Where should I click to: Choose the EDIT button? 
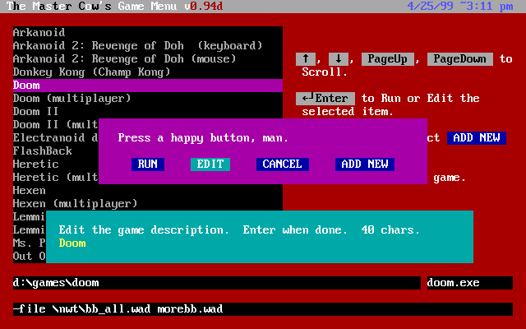[210, 164]
